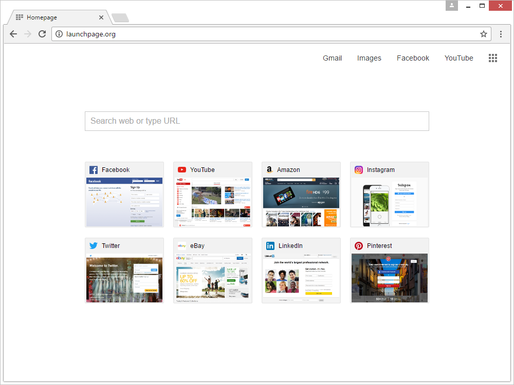
Task: Open the Pinterest icon
Action: pos(359,245)
